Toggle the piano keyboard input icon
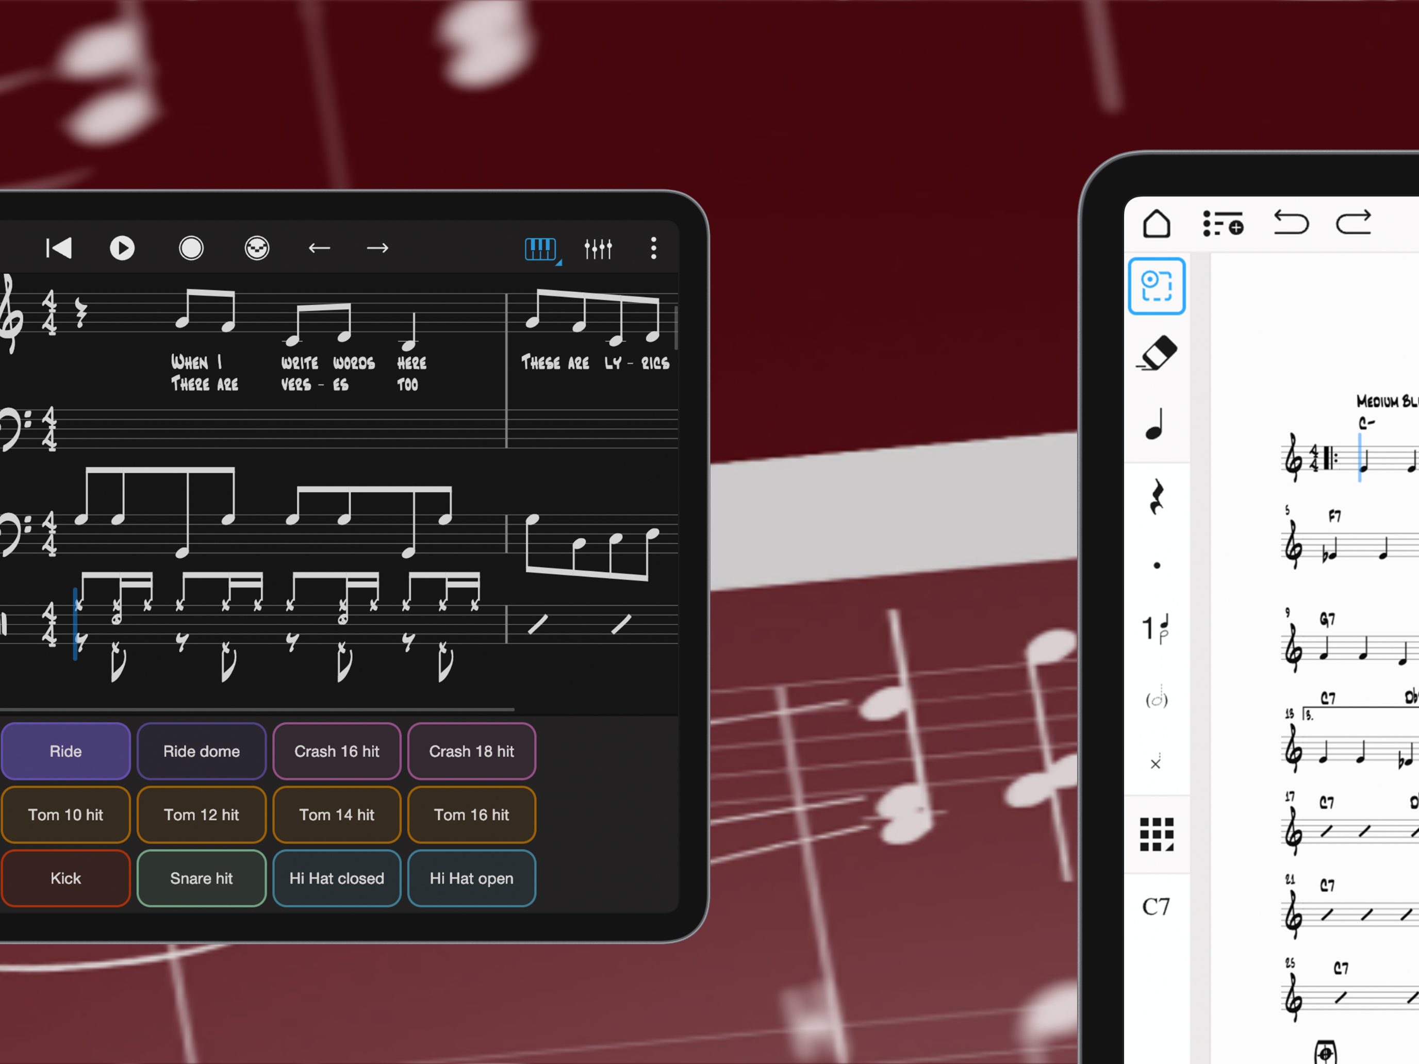Screen dimensions: 1419x1064 [x=540, y=249]
